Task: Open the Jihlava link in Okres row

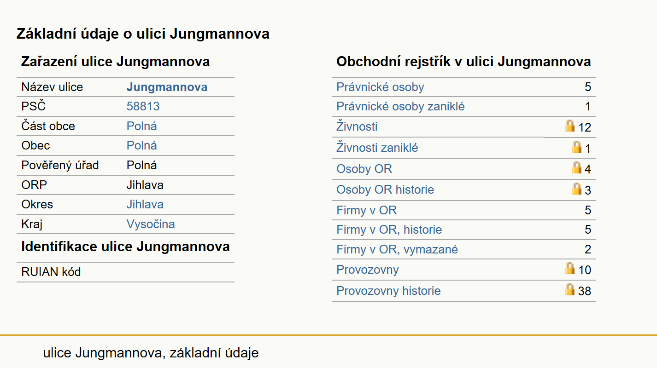Action: click(145, 204)
